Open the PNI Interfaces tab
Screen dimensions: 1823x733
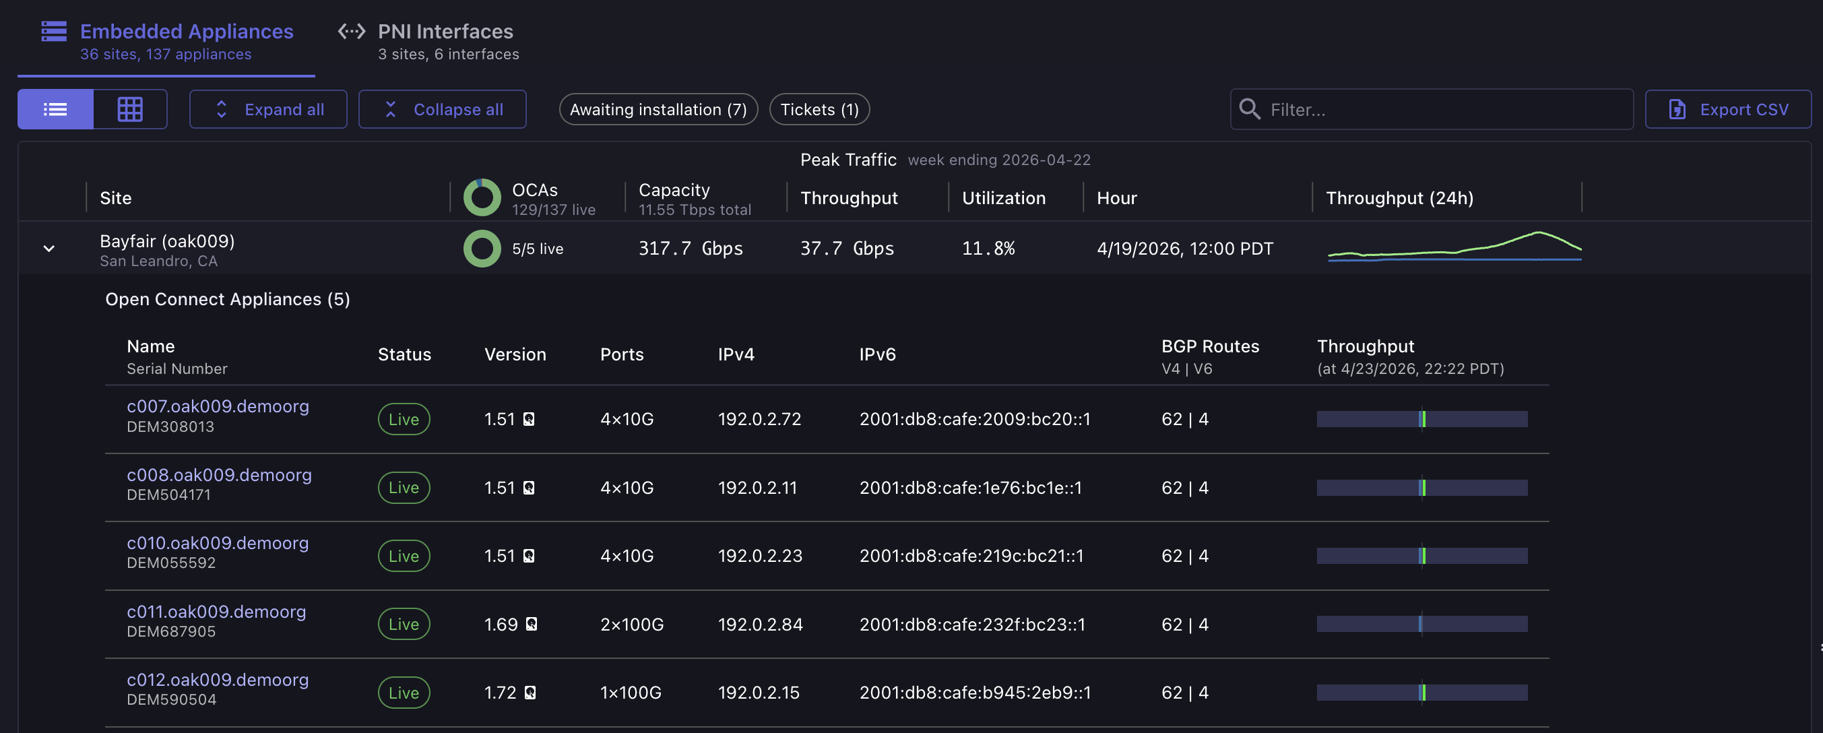pos(429,41)
